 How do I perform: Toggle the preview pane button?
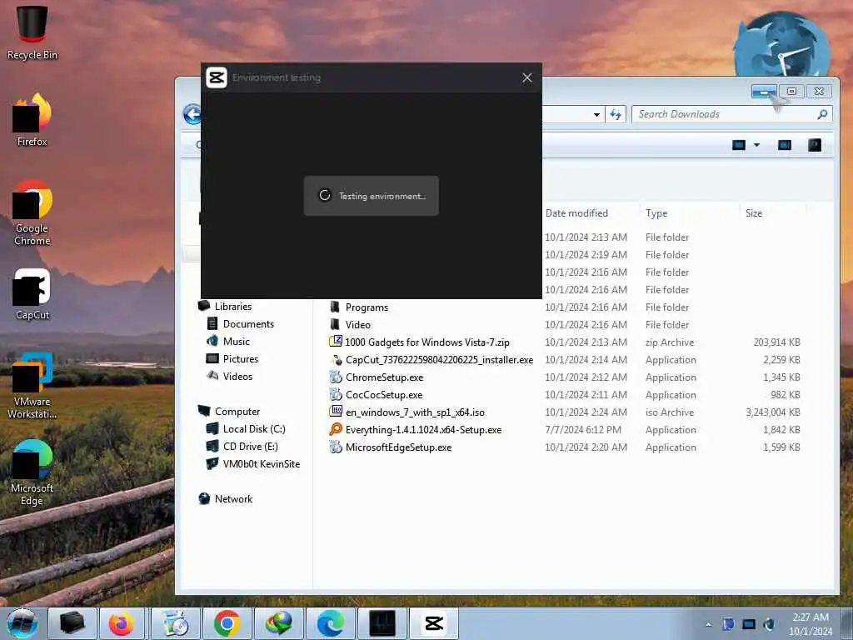click(784, 145)
